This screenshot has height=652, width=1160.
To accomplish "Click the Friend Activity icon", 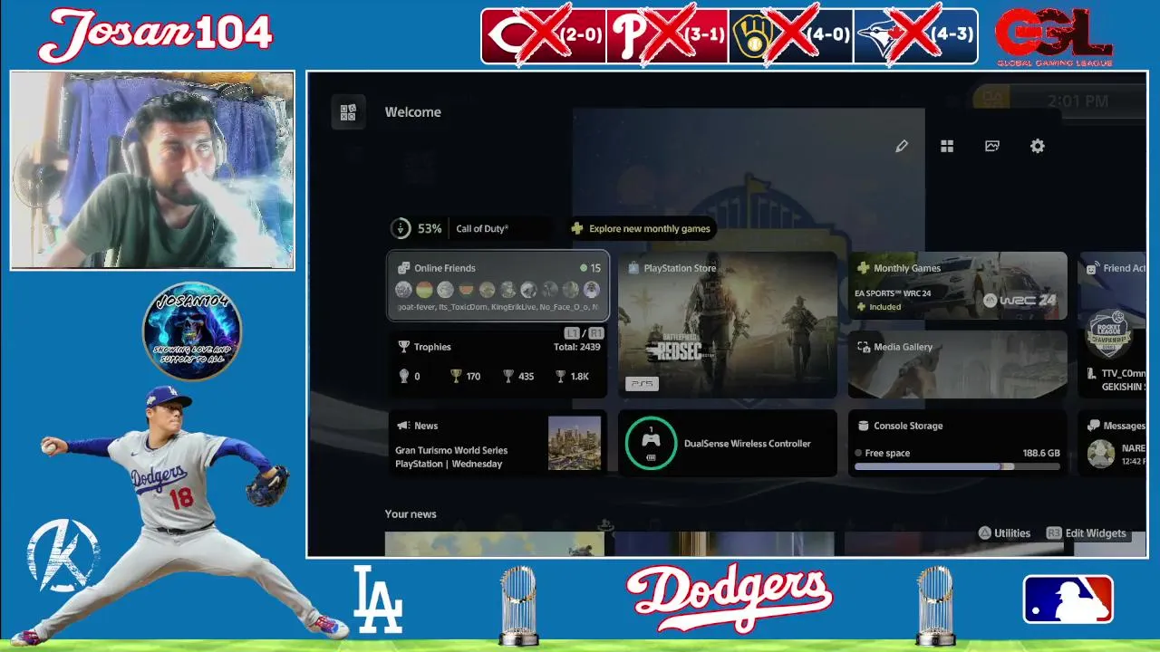I will 1093,268.
